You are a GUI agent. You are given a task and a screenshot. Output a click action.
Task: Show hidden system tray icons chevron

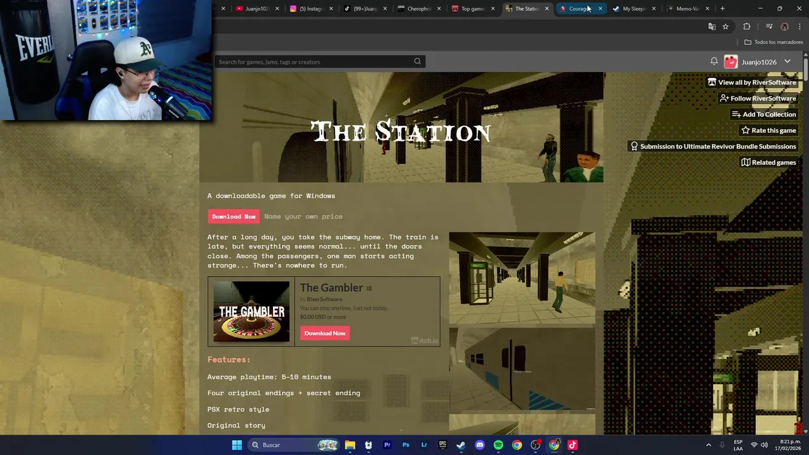(709, 445)
